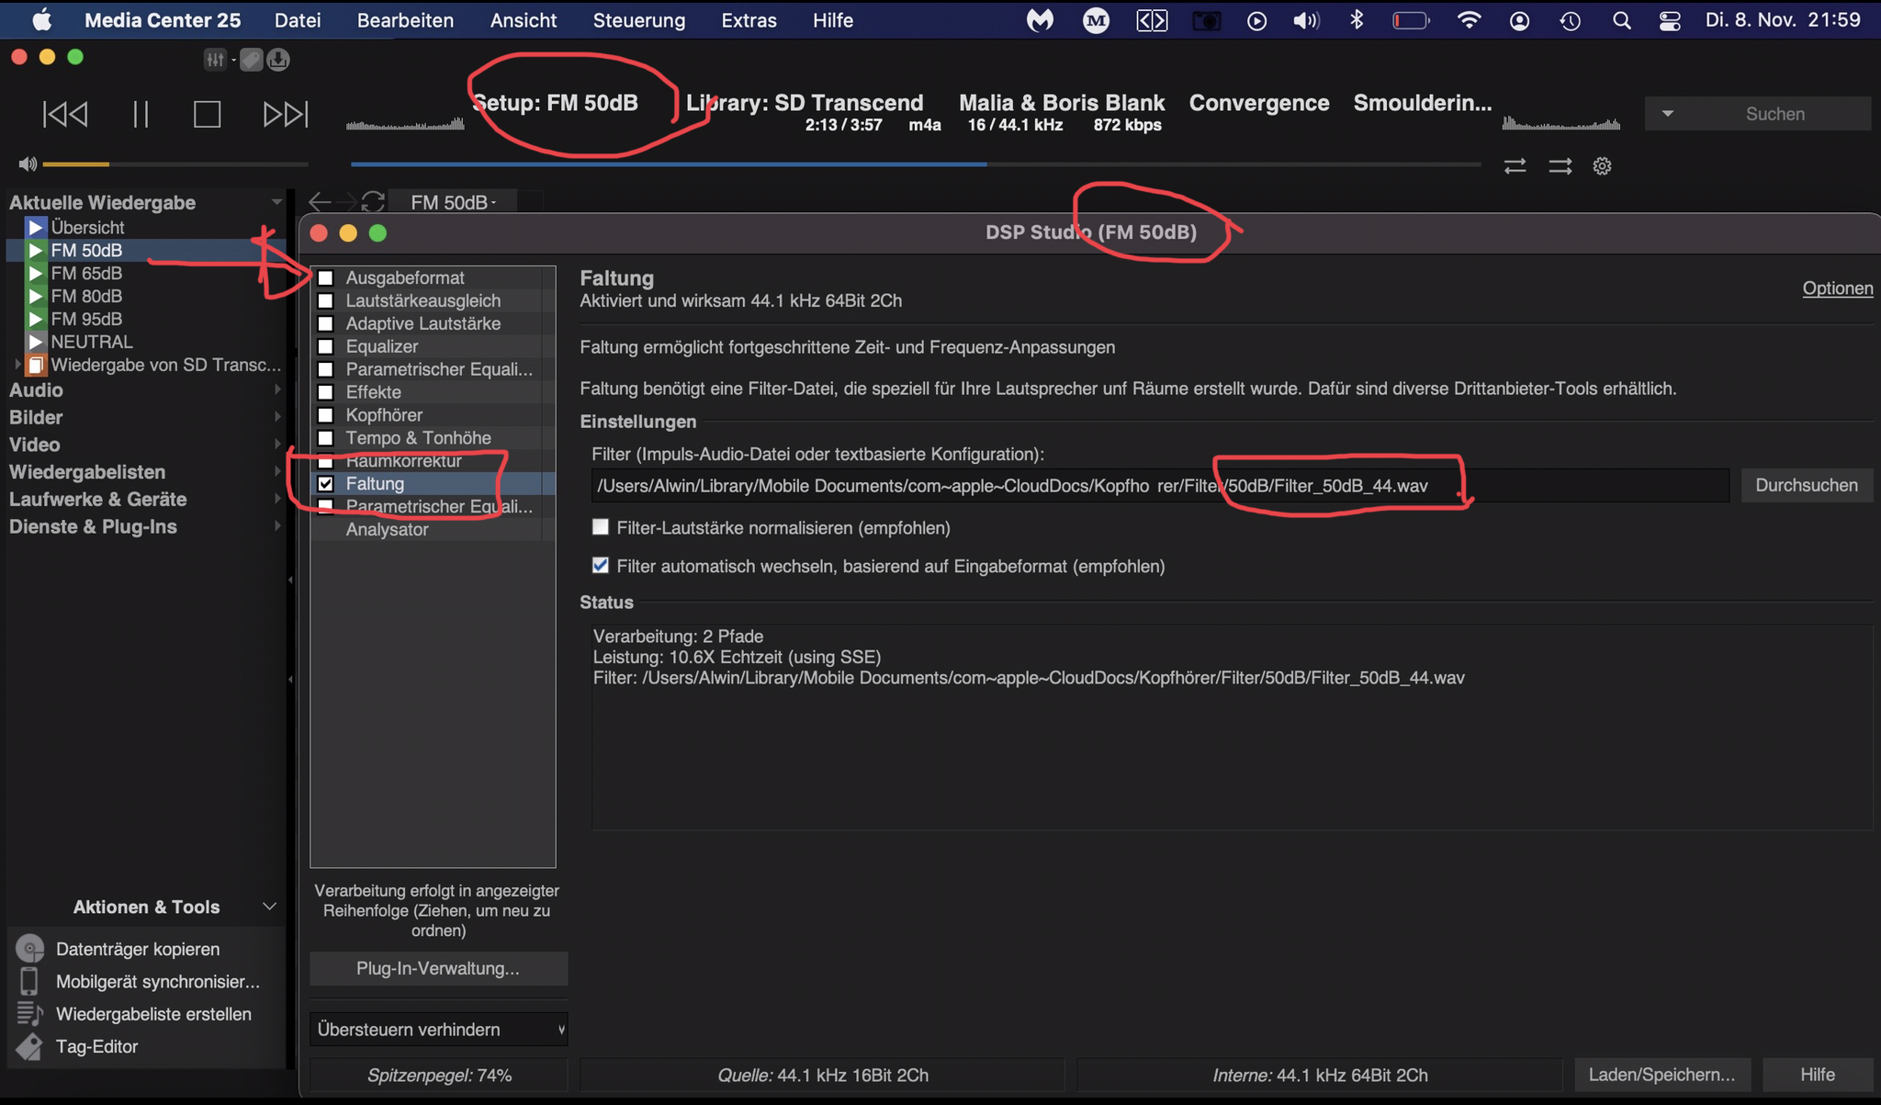
Task: Toggle shuffle mode icon
Action: tap(1560, 166)
